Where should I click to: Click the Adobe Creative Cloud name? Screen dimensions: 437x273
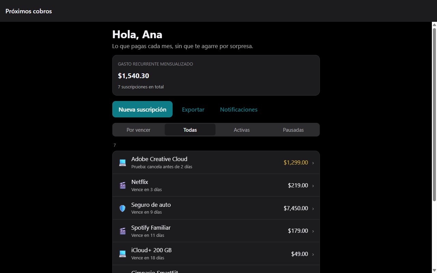[159, 159]
